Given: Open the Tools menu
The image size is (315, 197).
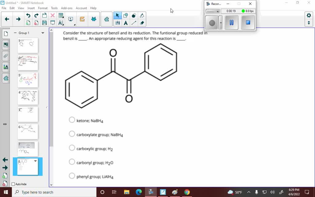Looking at the screenshot, I should tap(54, 8).
